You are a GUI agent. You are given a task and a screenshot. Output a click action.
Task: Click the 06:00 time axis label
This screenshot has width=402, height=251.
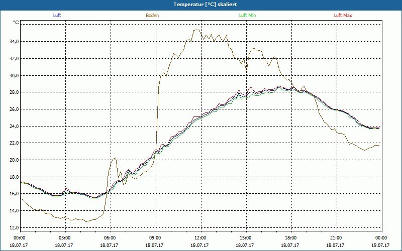[109, 238]
